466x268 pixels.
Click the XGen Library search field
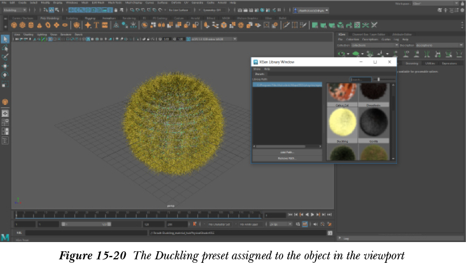point(360,79)
